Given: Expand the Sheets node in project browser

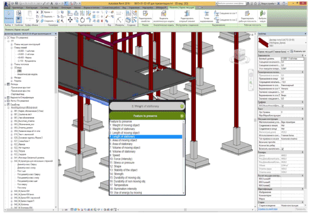Looking at the screenshot, I should click(6, 101).
